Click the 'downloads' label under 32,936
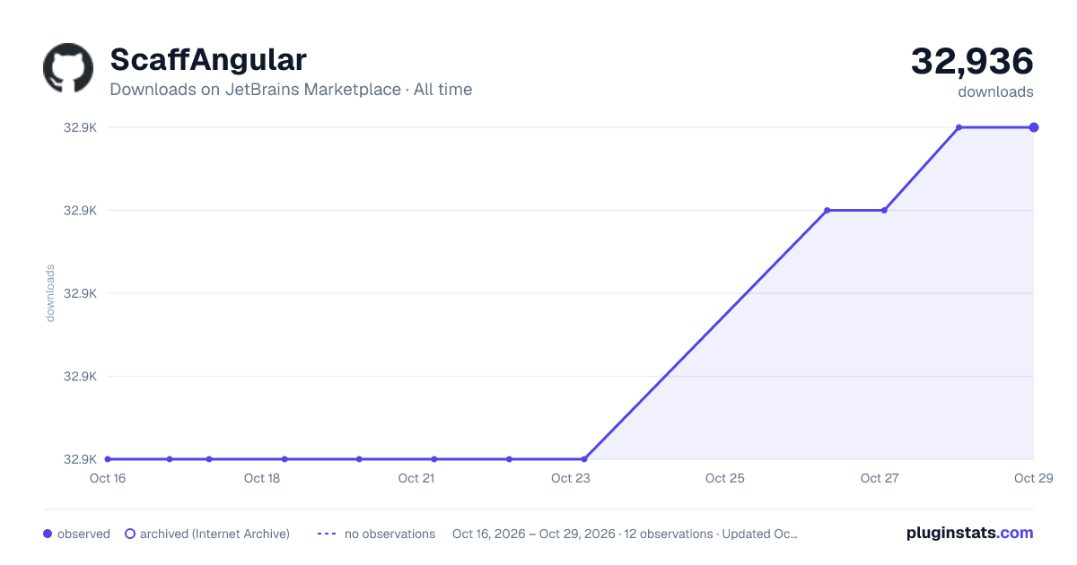This screenshot has width=1077, height=565. [995, 91]
